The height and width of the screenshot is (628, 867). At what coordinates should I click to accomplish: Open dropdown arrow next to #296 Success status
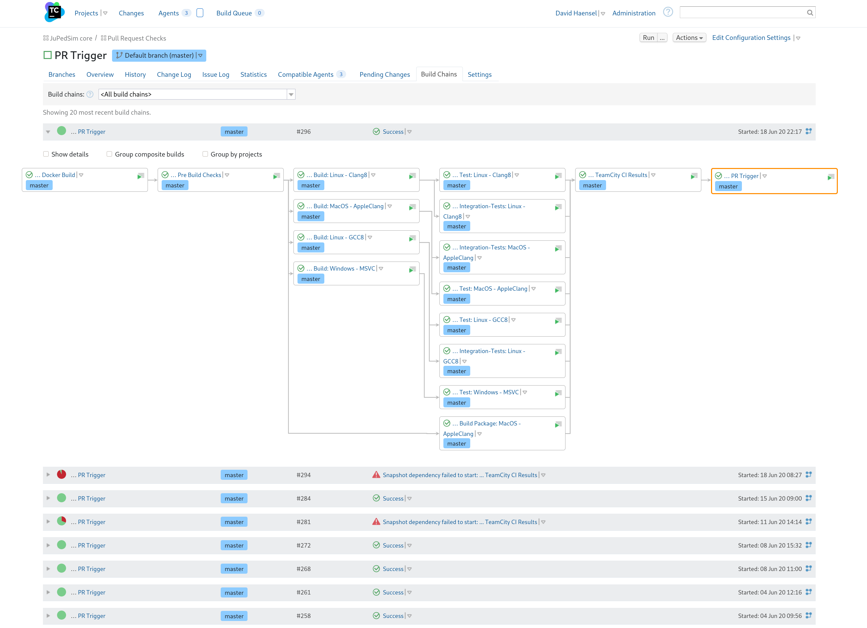[x=410, y=132]
